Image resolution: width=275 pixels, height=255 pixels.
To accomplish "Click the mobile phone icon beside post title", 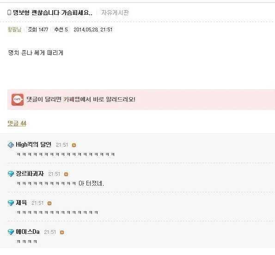I will tap(9, 12).
